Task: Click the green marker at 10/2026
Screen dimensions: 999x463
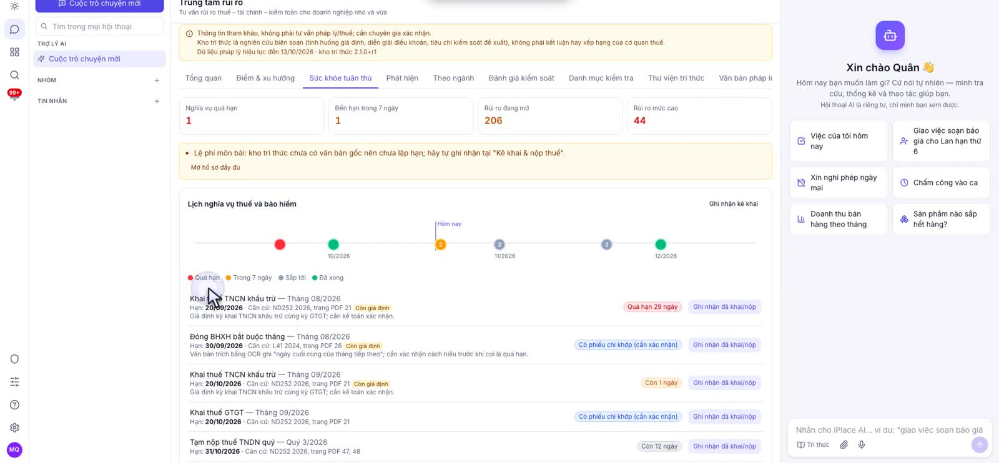Action: click(x=333, y=244)
